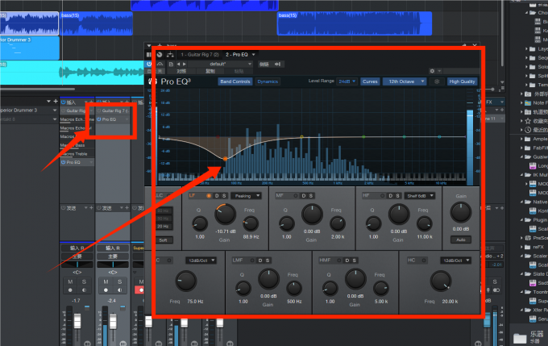The width and height of the screenshot is (548, 346).
Task: Open the Superior Drummer 3 instrument dropdown
Action: 55,110
